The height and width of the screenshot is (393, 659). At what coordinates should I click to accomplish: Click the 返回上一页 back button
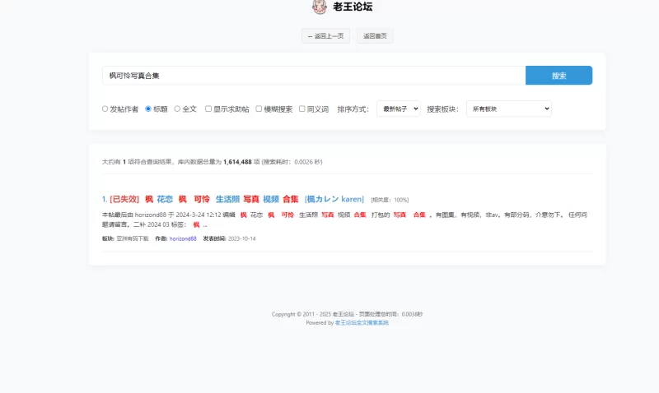(x=325, y=36)
